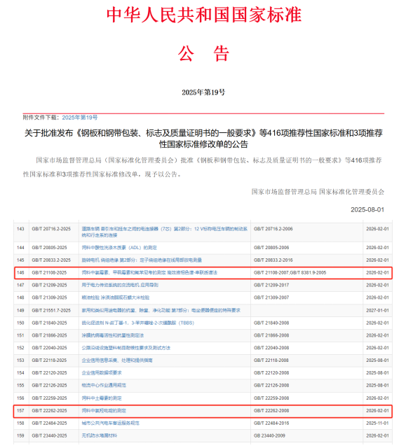The width and height of the screenshot is (406, 448).
Task: Select the standard number GB/T 22484-2025
Action: pos(49,423)
